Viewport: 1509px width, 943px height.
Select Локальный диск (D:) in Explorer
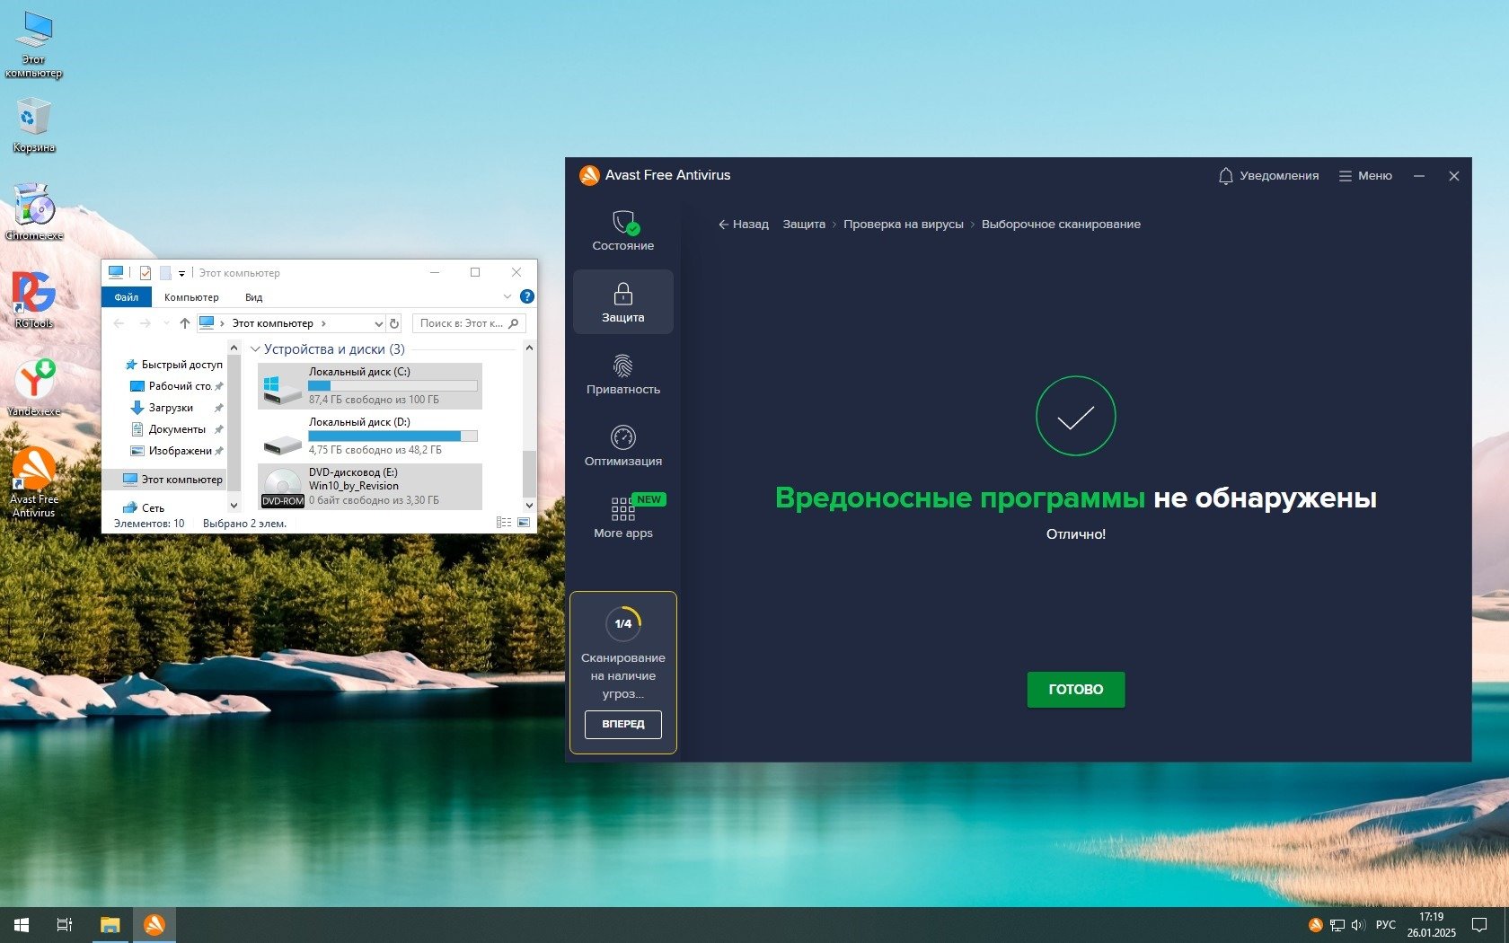coord(370,436)
